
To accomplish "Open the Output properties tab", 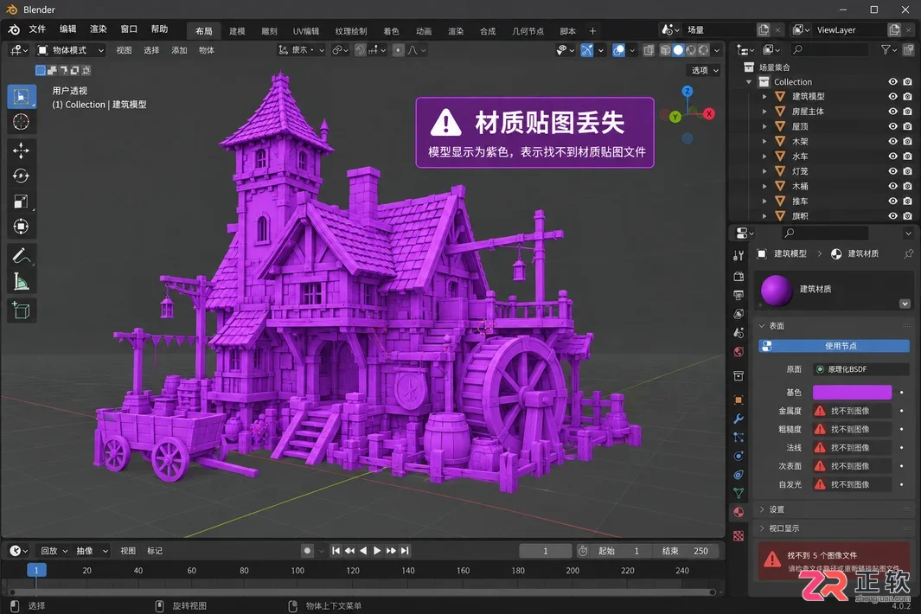I will [739, 295].
